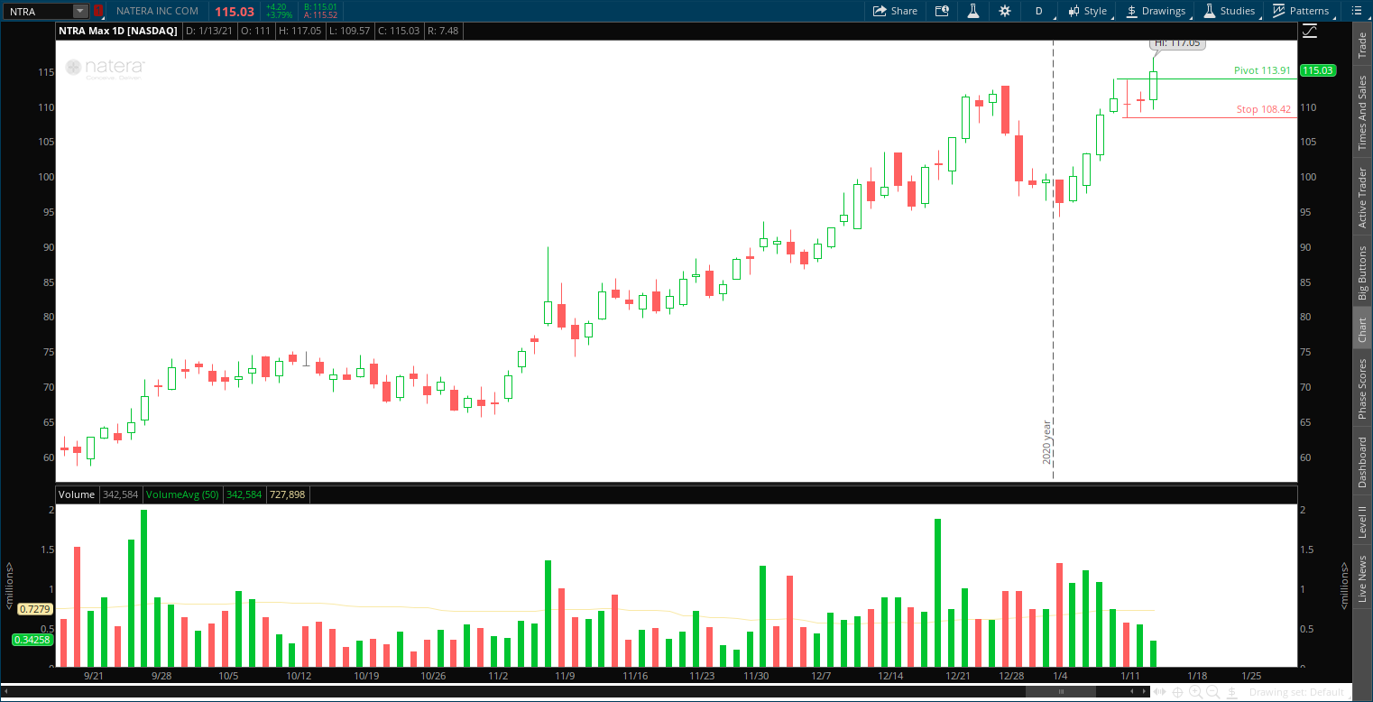Click the 727,898 volume average value
This screenshot has height=702, width=1373.
point(288,494)
